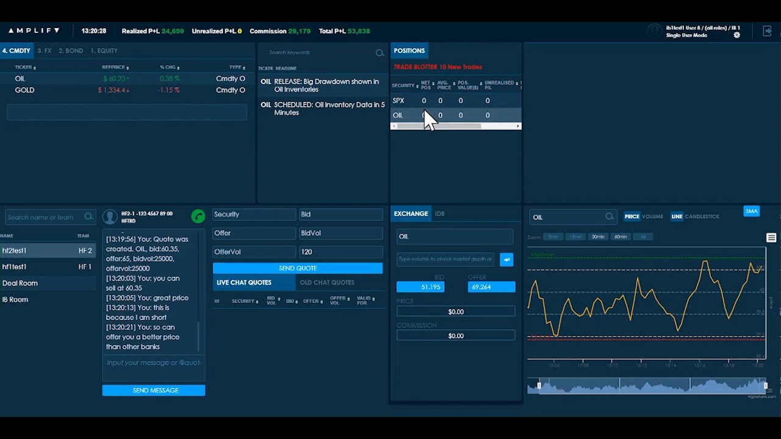Screen dimensions: 781x439
Task: Open the SCHEDULED Oil Inventory Data headline
Action: [322, 109]
